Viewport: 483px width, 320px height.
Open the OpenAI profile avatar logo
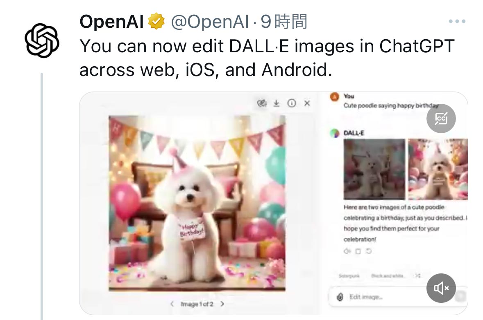[x=42, y=40]
